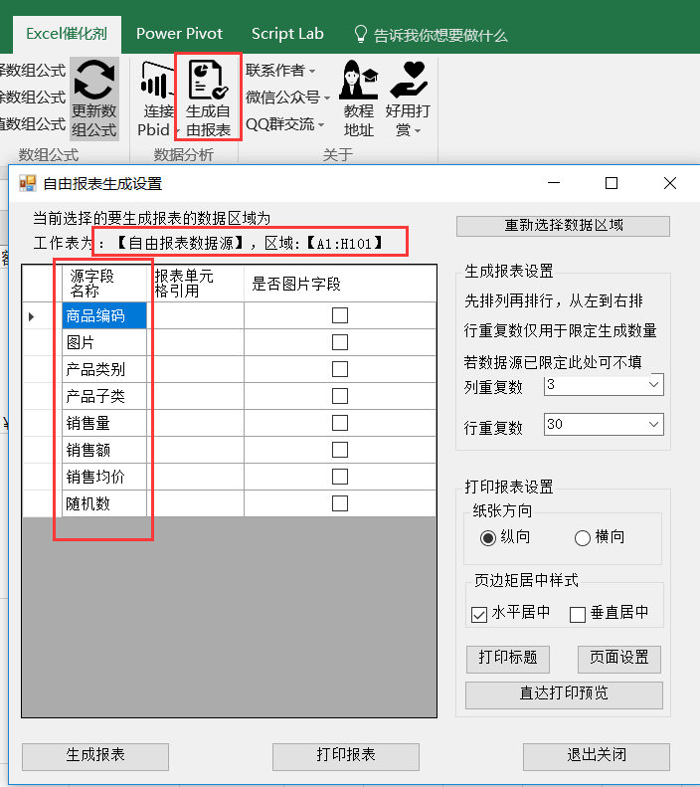Click 重新选择数据区域 button

click(x=563, y=226)
